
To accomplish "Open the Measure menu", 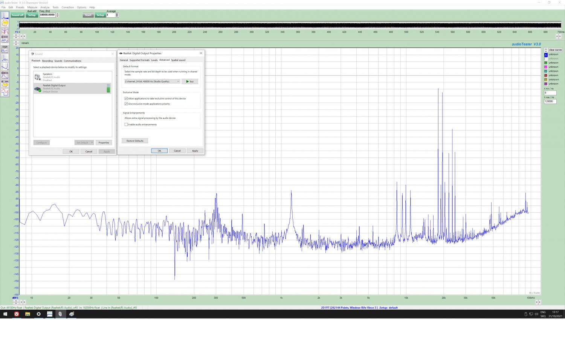I will click(x=32, y=7).
